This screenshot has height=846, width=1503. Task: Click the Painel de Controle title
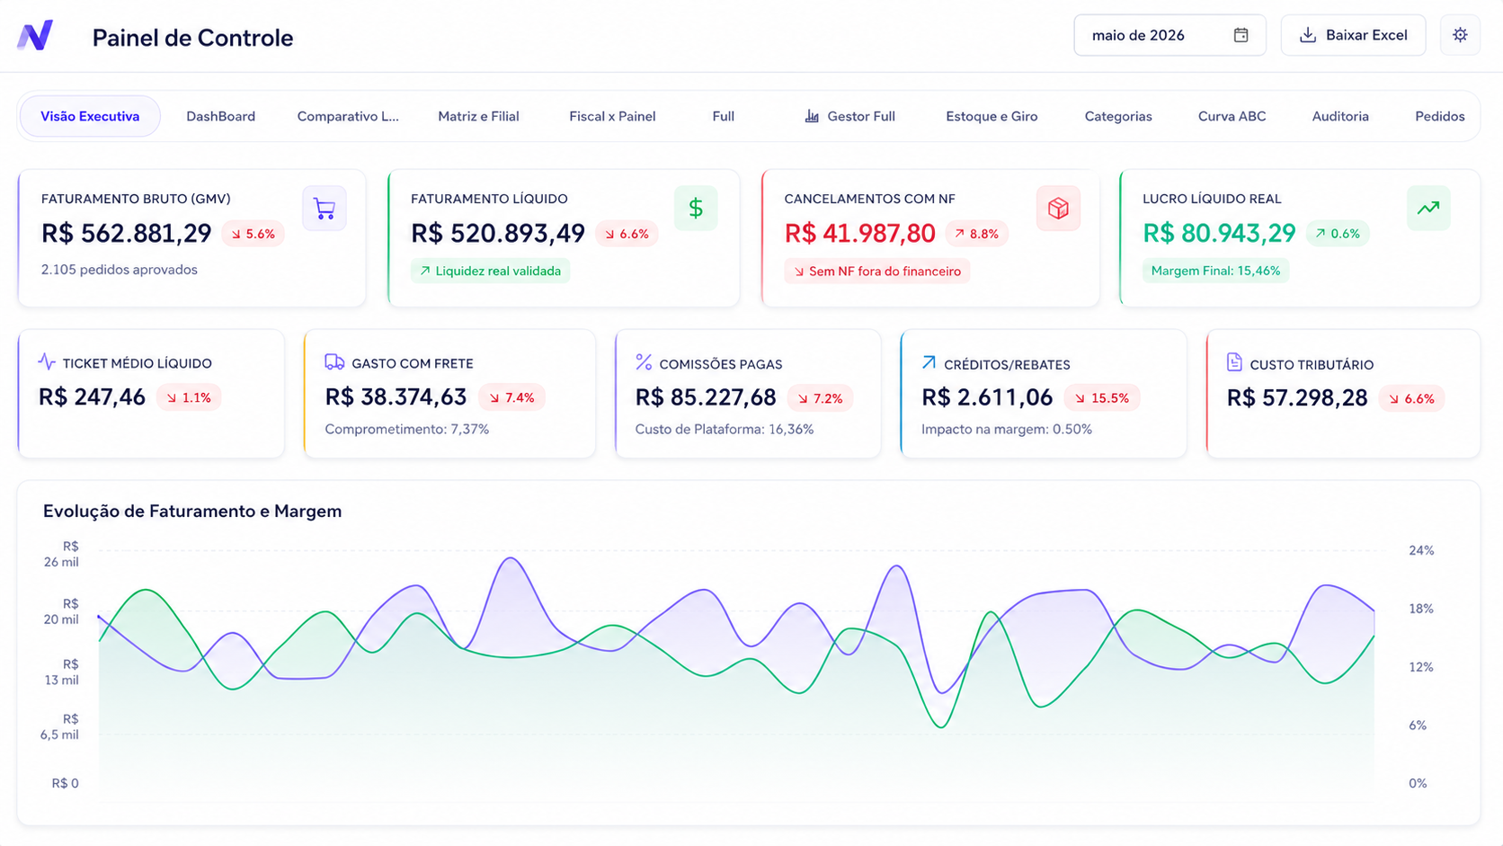tap(192, 38)
